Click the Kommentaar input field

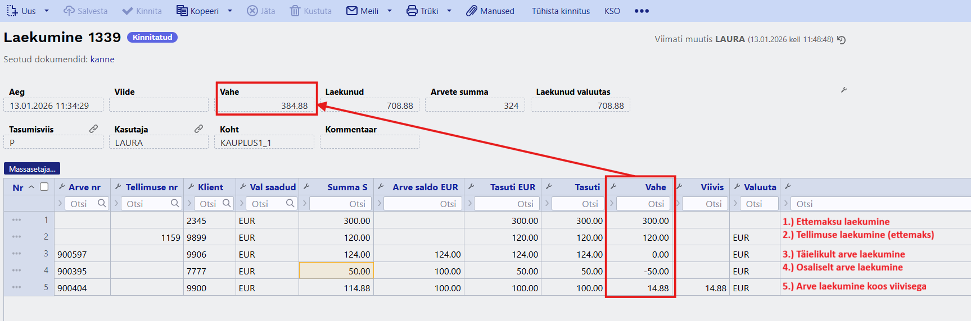click(369, 143)
